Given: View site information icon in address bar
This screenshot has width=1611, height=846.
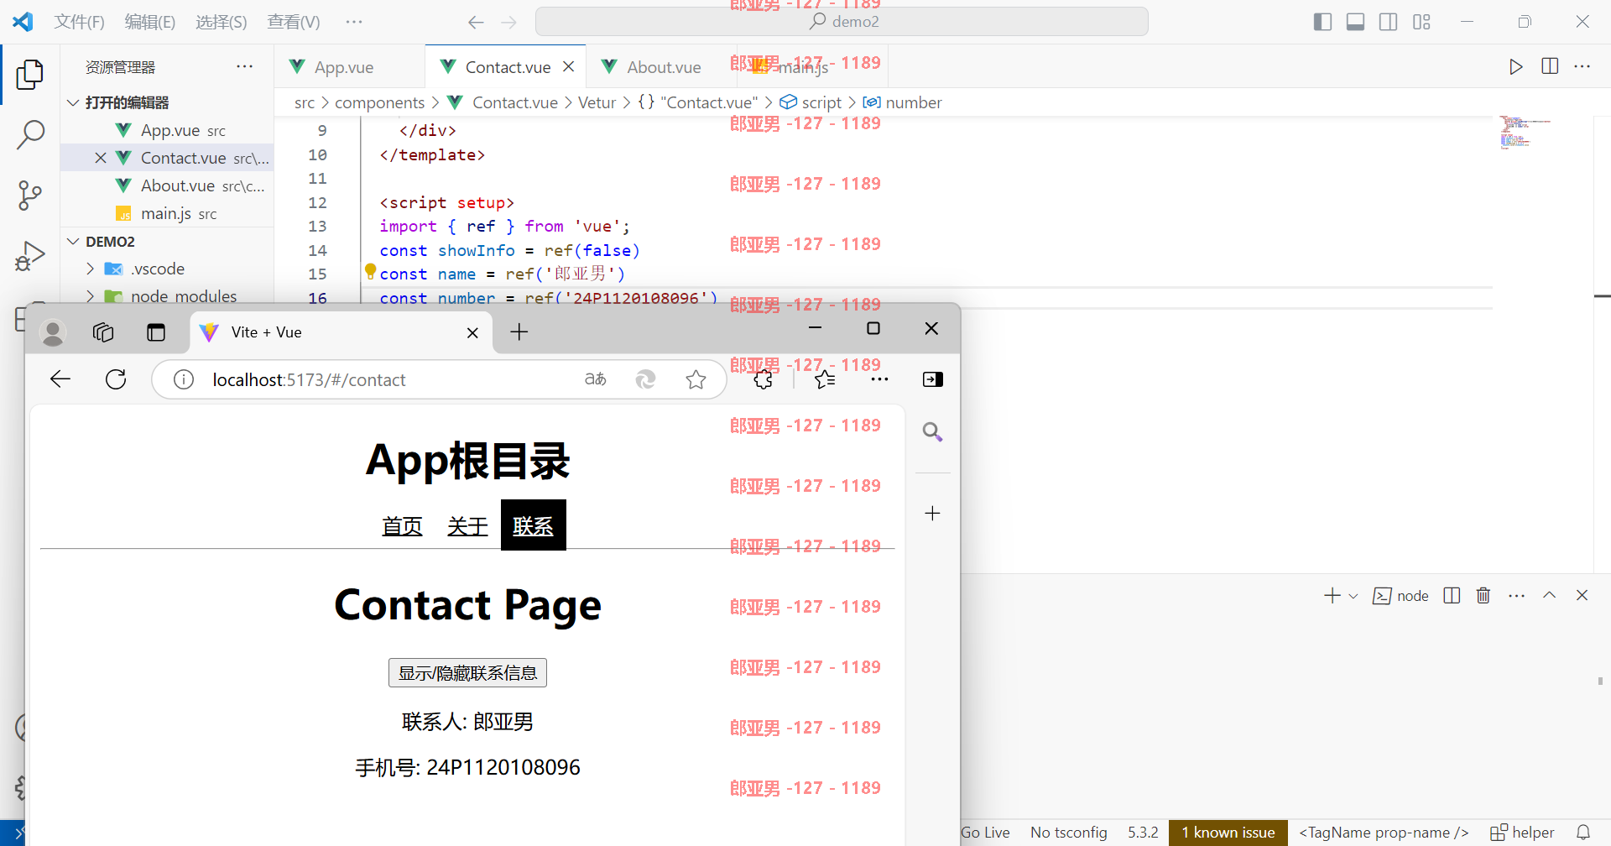Looking at the screenshot, I should pos(183,379).
